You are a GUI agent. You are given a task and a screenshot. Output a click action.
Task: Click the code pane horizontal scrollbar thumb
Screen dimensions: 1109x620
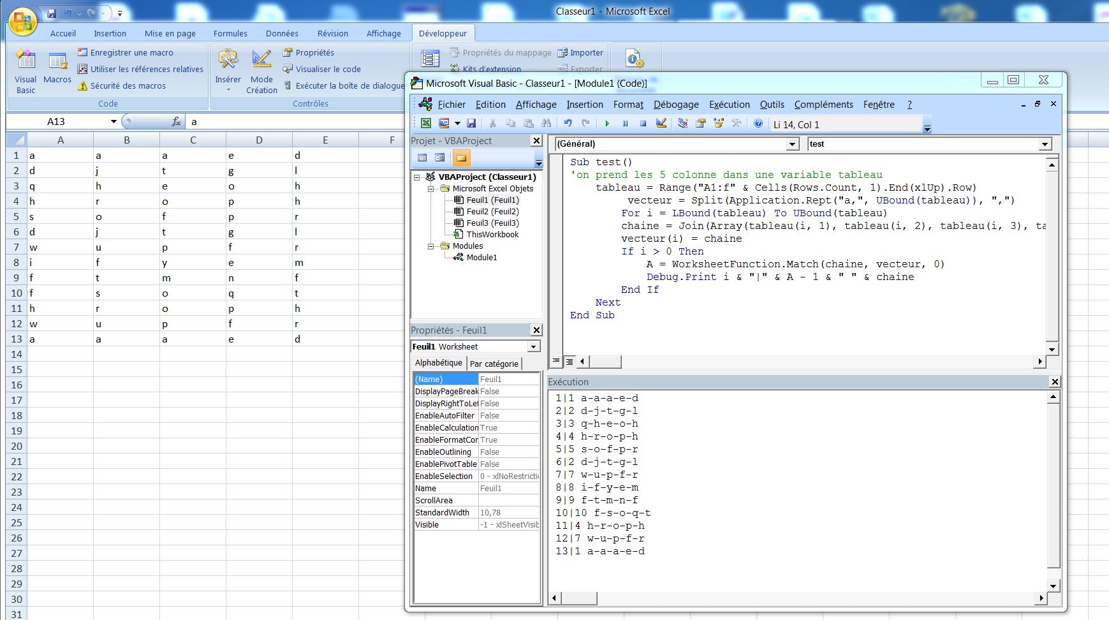coord(605,362)
